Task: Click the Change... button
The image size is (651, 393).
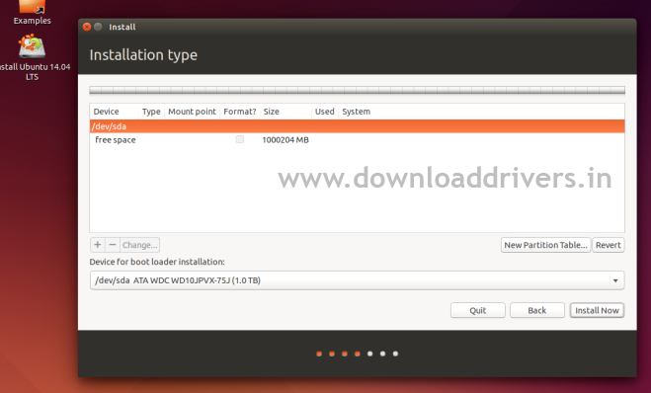Action: coord(140,245)
